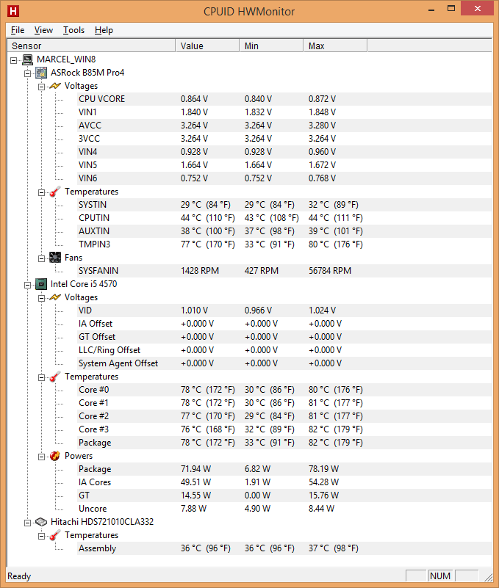
Task: Click the Intel Core Voltages lightning icon
Action: [x=55, y=297]
